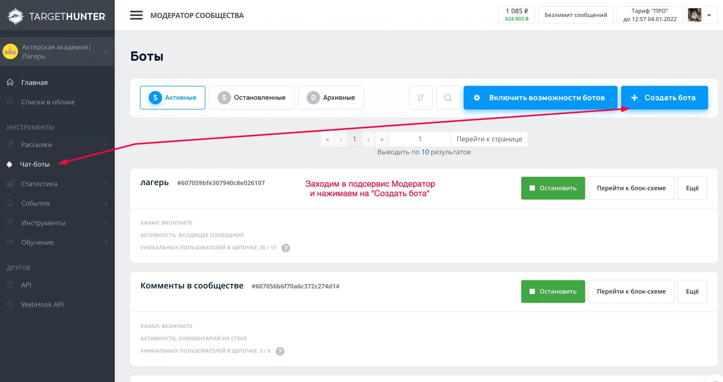Click the hamburger menu icon

click(136, 15)
